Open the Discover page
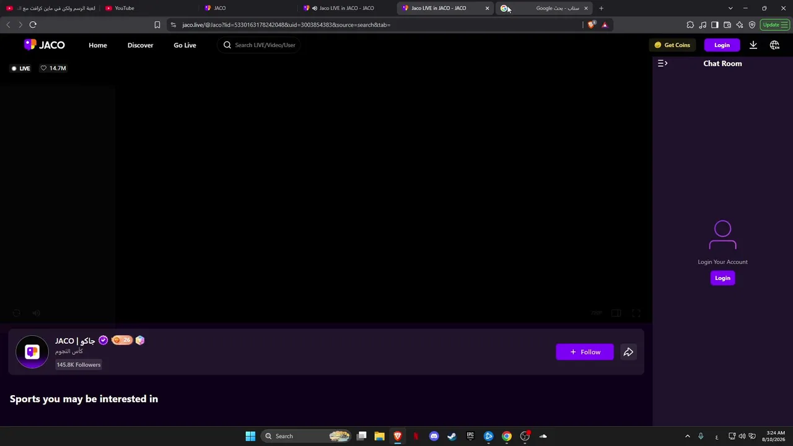 coord(140,45)
